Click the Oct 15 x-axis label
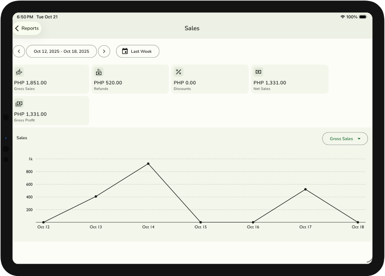385x276 pixels. [201, 227]
